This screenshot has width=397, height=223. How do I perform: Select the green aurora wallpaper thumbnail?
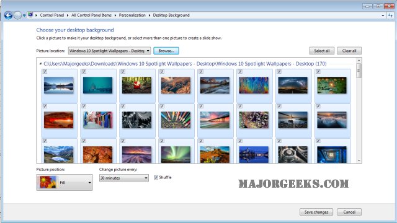176,154
